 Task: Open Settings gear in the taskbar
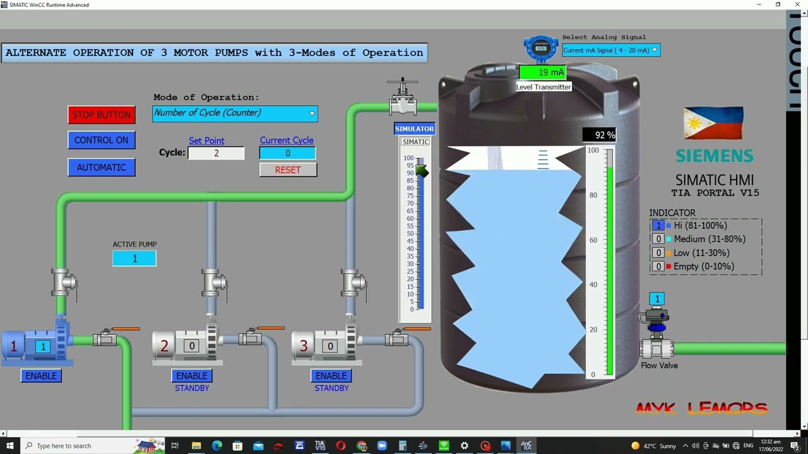tap(465, 446)
